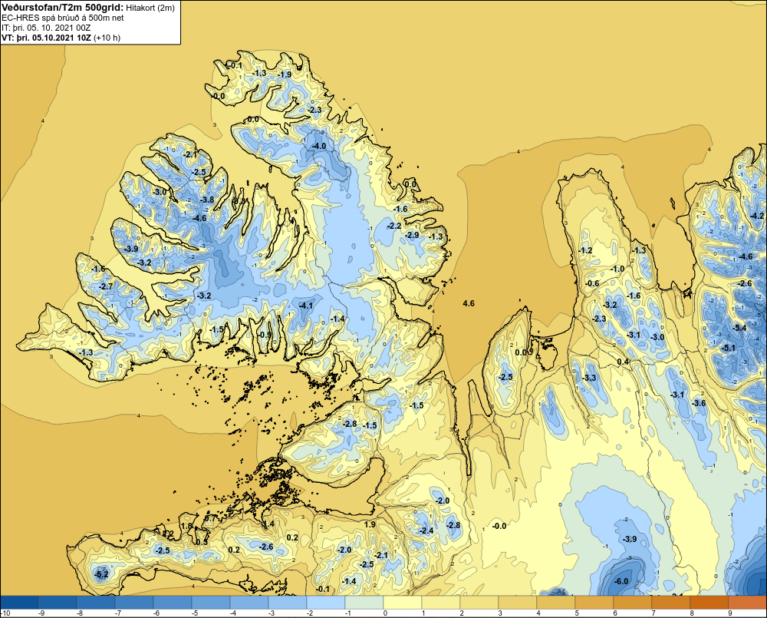Click the -3.6 temperature value on map
This screenshot has height=618, width=767.
tap(699, 403)
